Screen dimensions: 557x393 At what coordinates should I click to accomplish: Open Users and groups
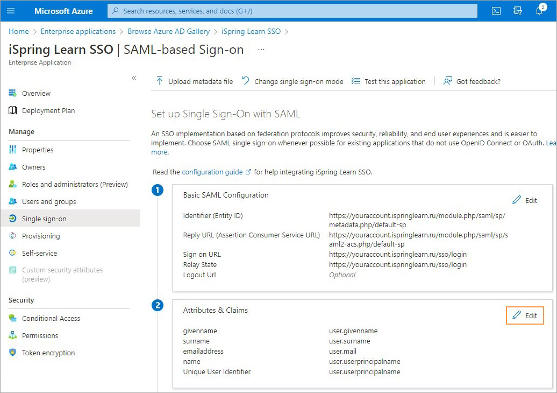pyautogui.click(x=49, y=202)
